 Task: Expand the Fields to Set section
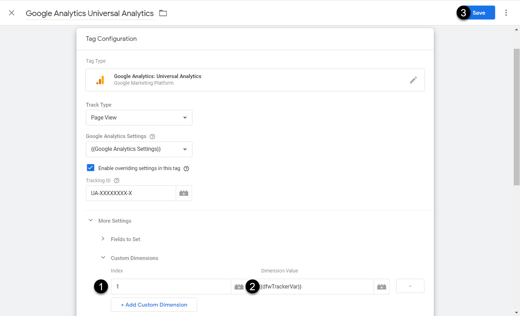(103, 239)
